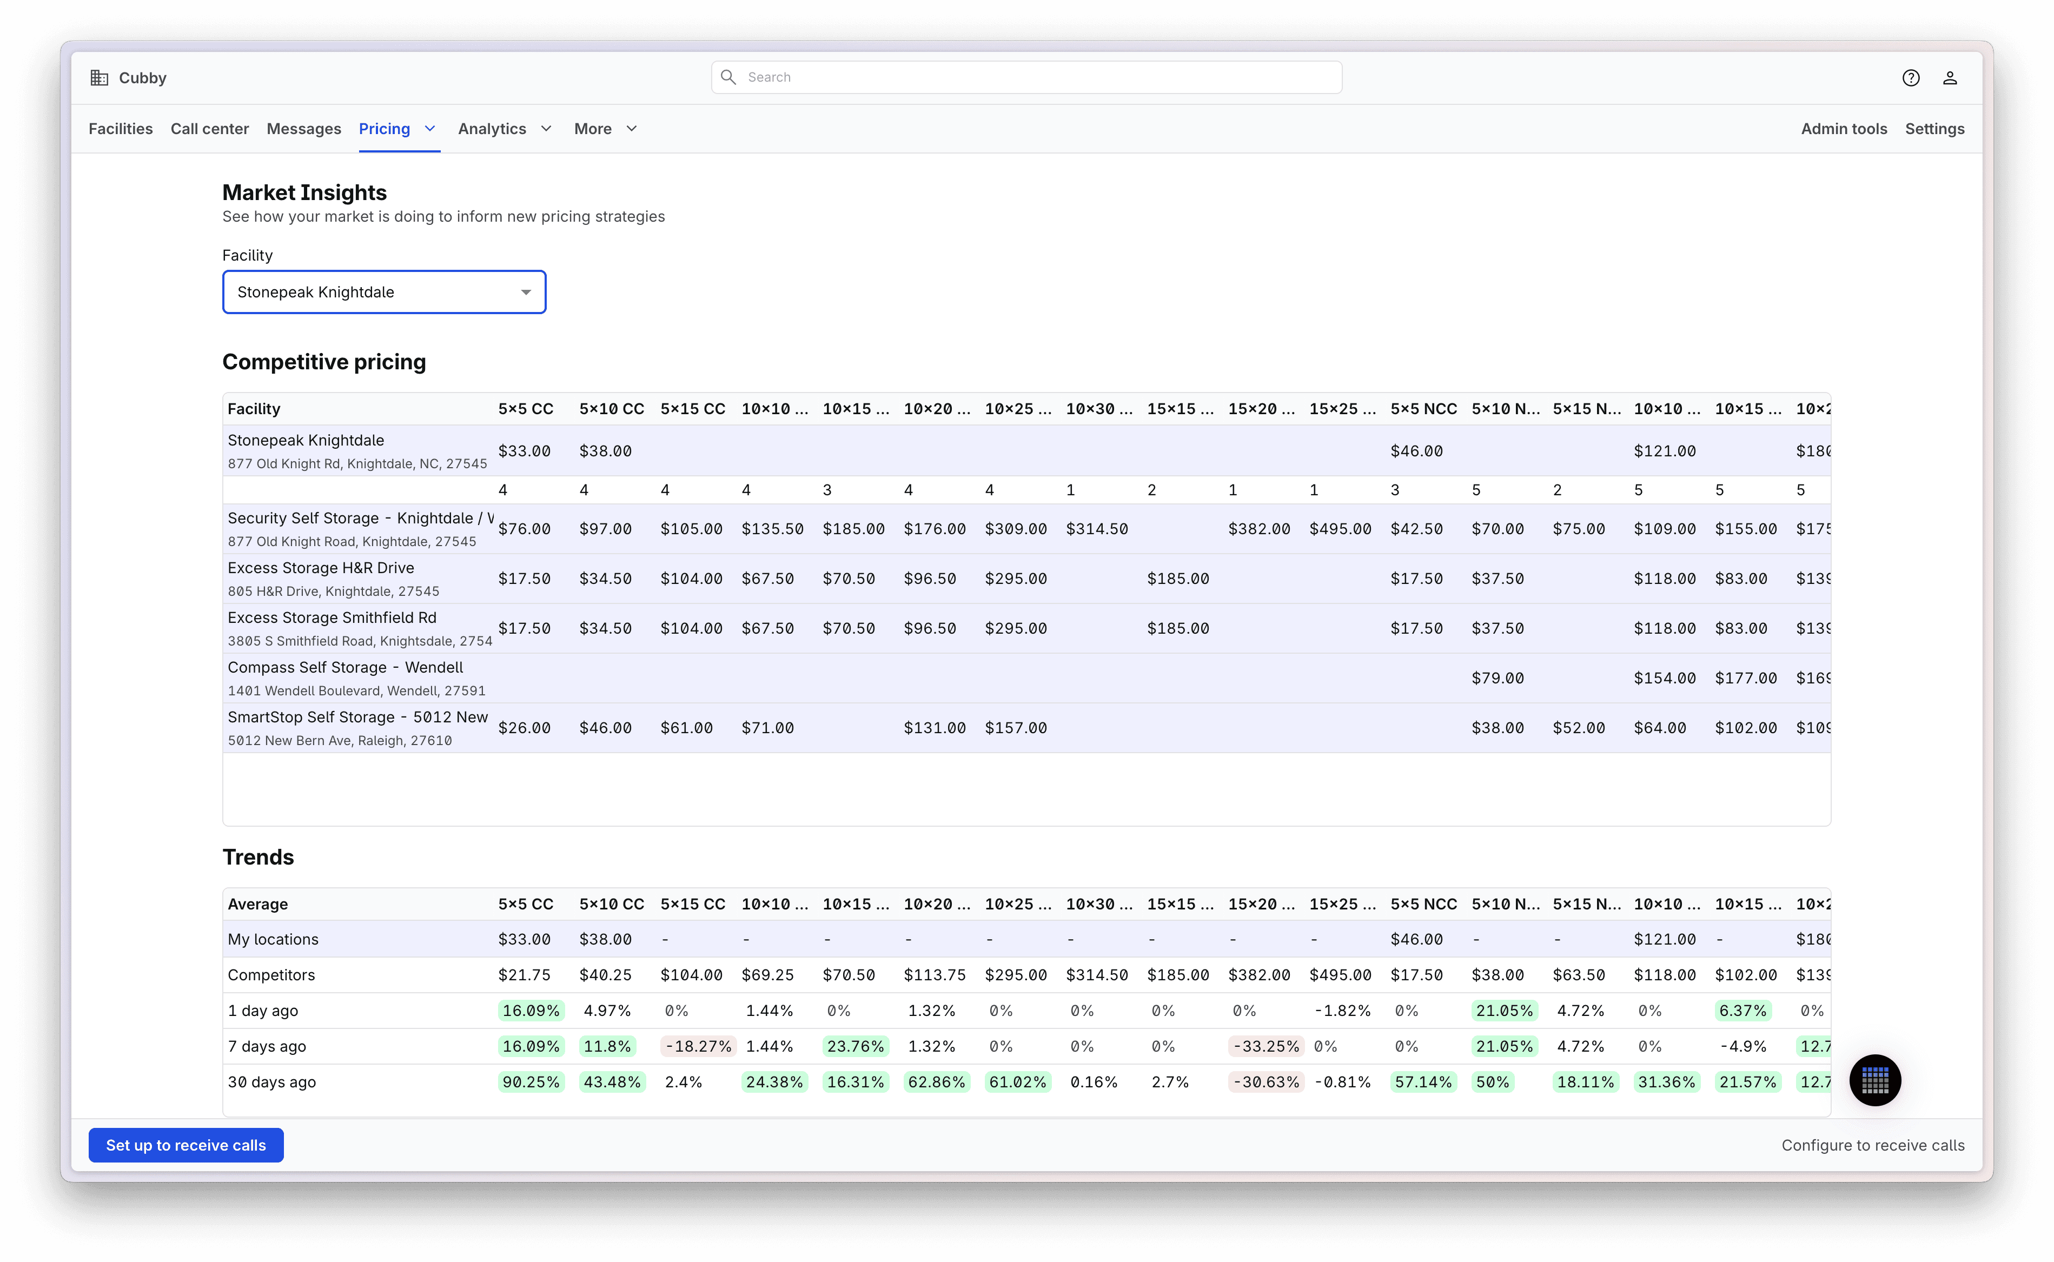Open the Call center tab
2054x1262 pixels.
(209, 129)
